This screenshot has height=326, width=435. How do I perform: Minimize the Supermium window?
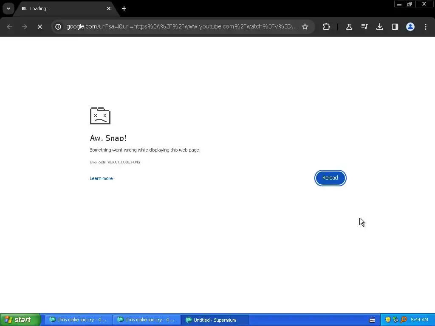tap(399, 4)
